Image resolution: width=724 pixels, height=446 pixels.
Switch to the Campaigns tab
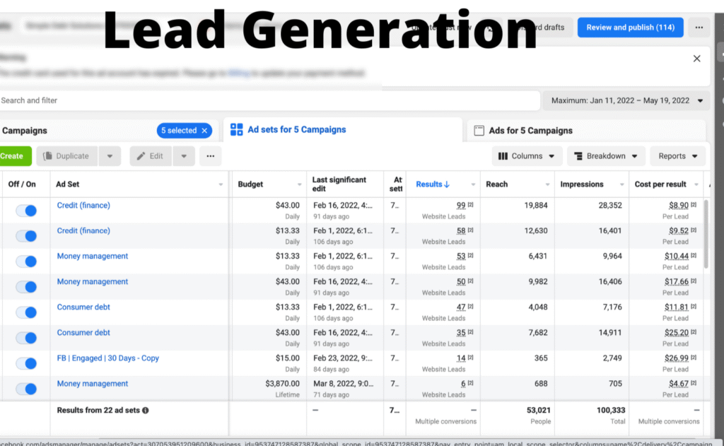(25, 131)
